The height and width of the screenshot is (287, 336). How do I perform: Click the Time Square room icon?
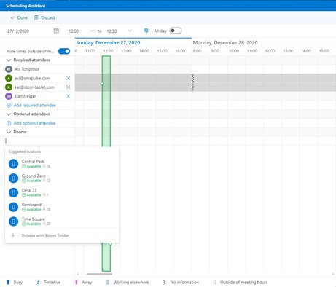point(13,221)
